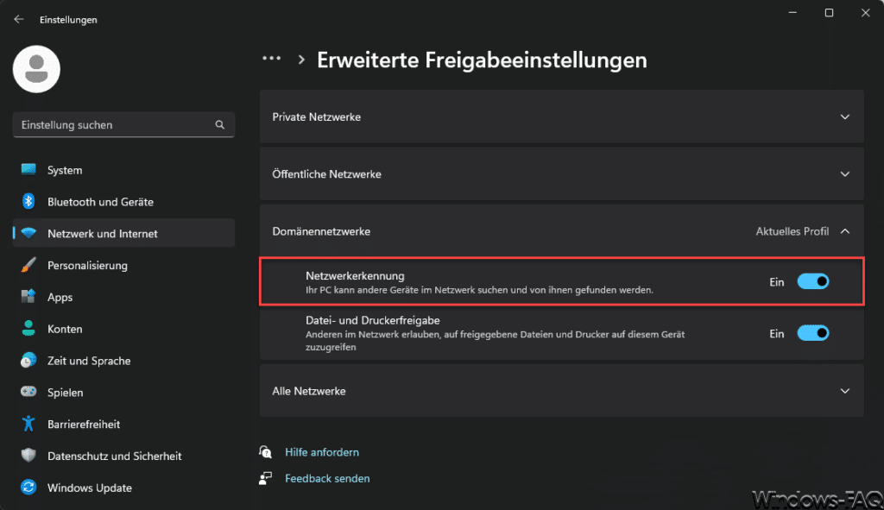
Task: Turn off Datei- und Druckerfreigabe toggle
Action: 813,333
